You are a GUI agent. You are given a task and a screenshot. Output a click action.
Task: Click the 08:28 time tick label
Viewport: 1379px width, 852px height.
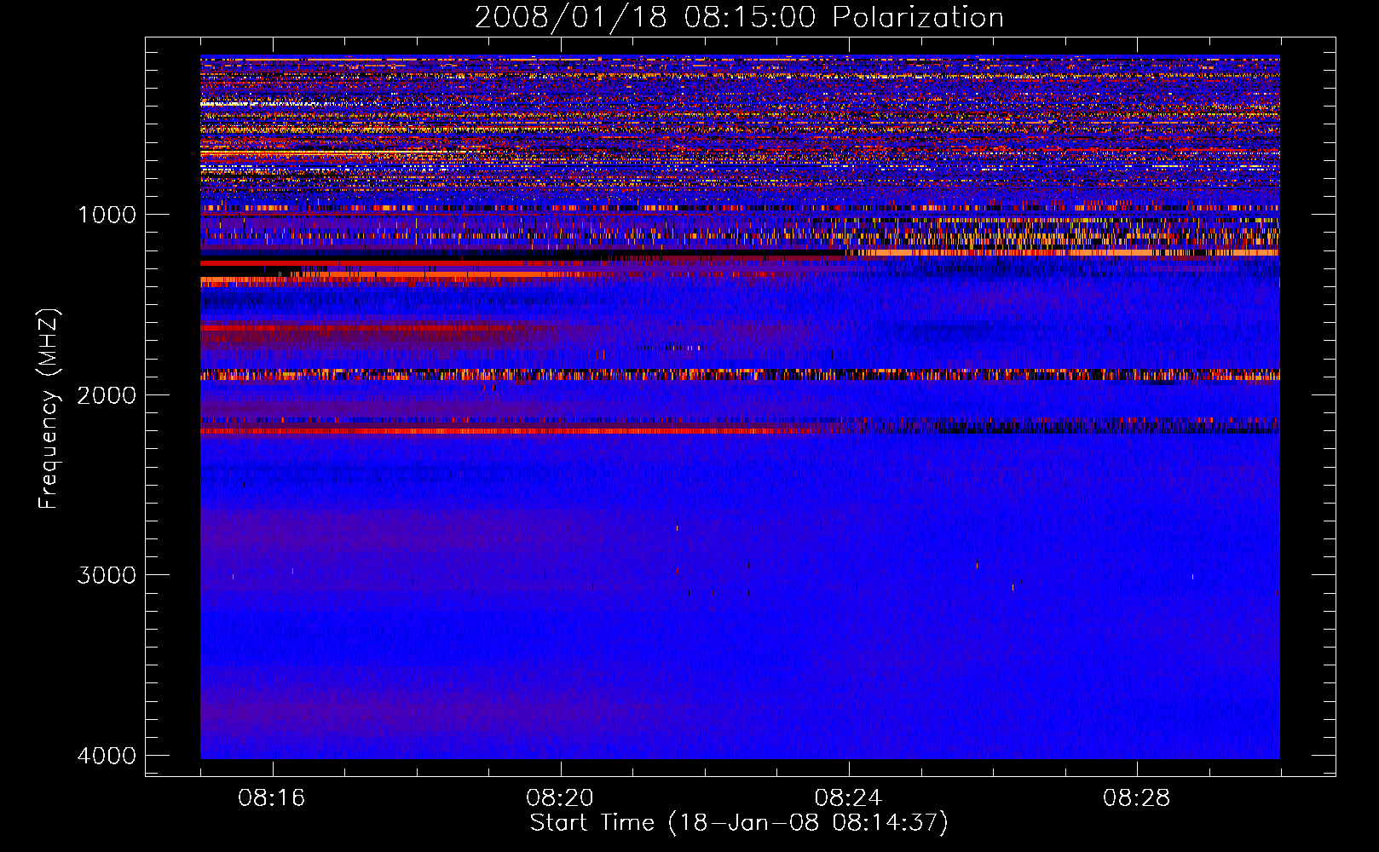point(1137,798)
